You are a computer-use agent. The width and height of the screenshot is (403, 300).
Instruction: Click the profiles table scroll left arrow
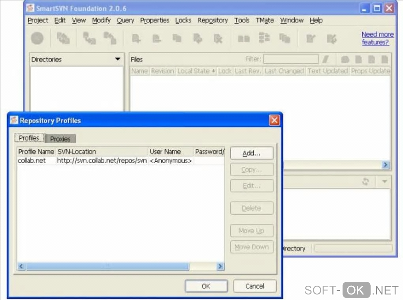[x=21, y=266]
